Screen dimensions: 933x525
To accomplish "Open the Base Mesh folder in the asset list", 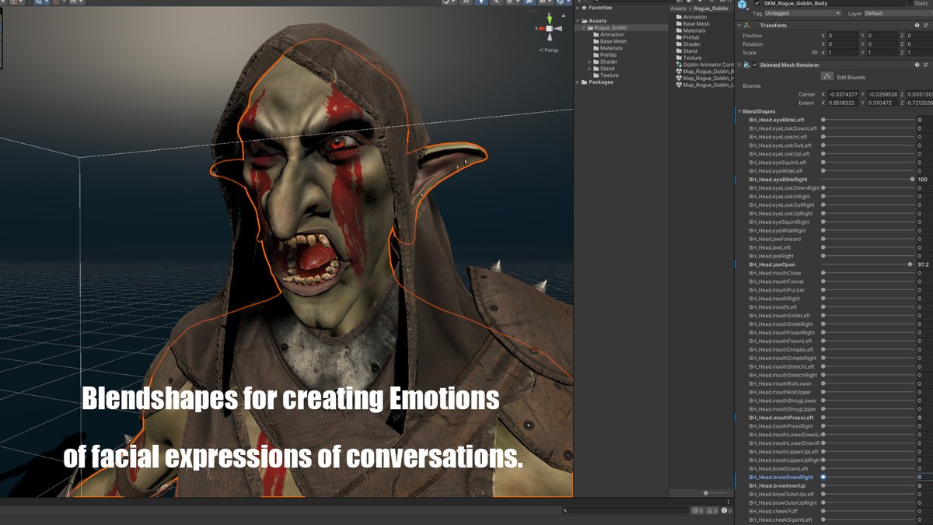I will tap(693, 24).
